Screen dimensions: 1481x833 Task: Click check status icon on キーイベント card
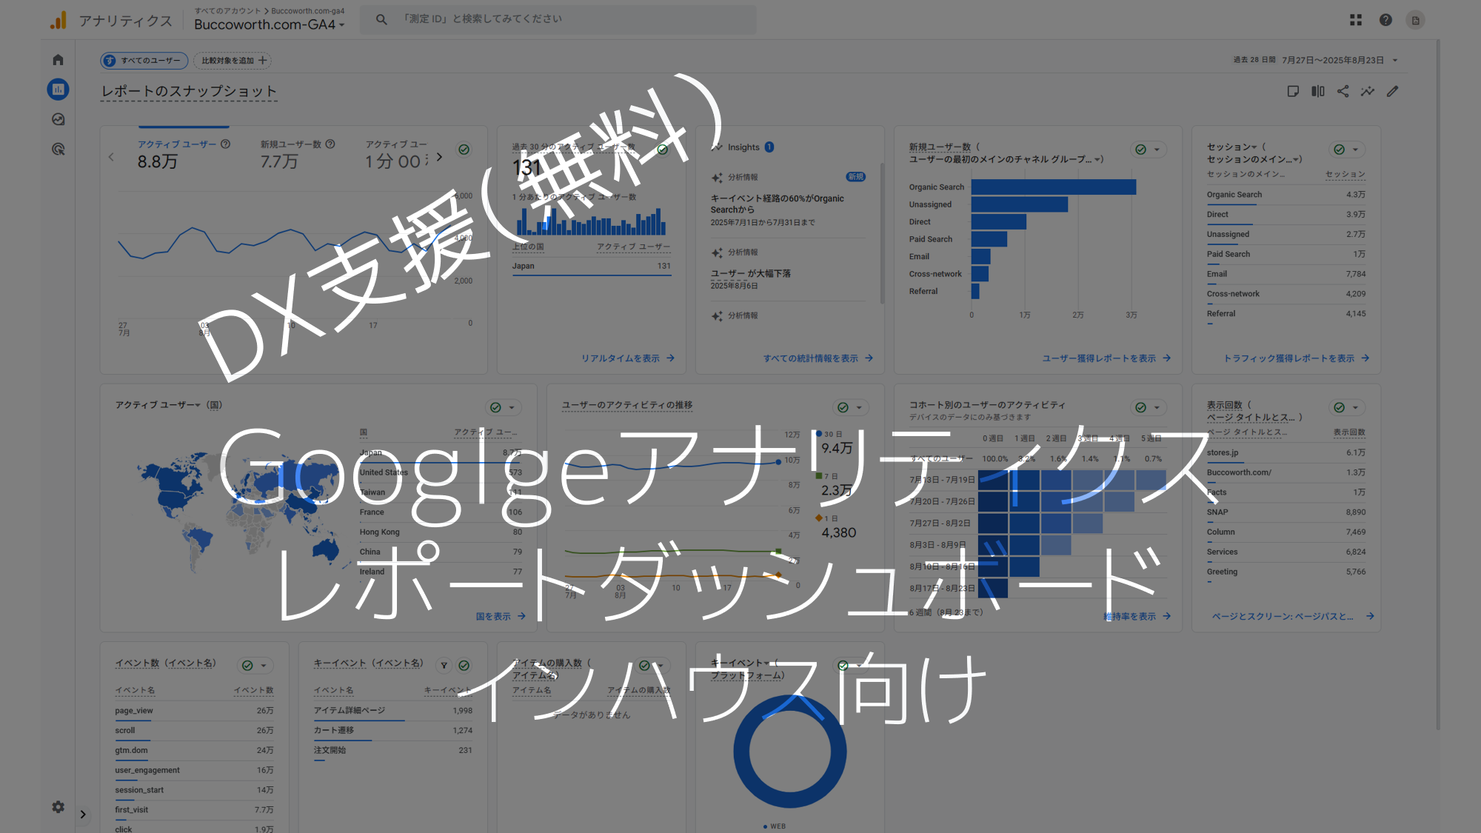point(464,666)
